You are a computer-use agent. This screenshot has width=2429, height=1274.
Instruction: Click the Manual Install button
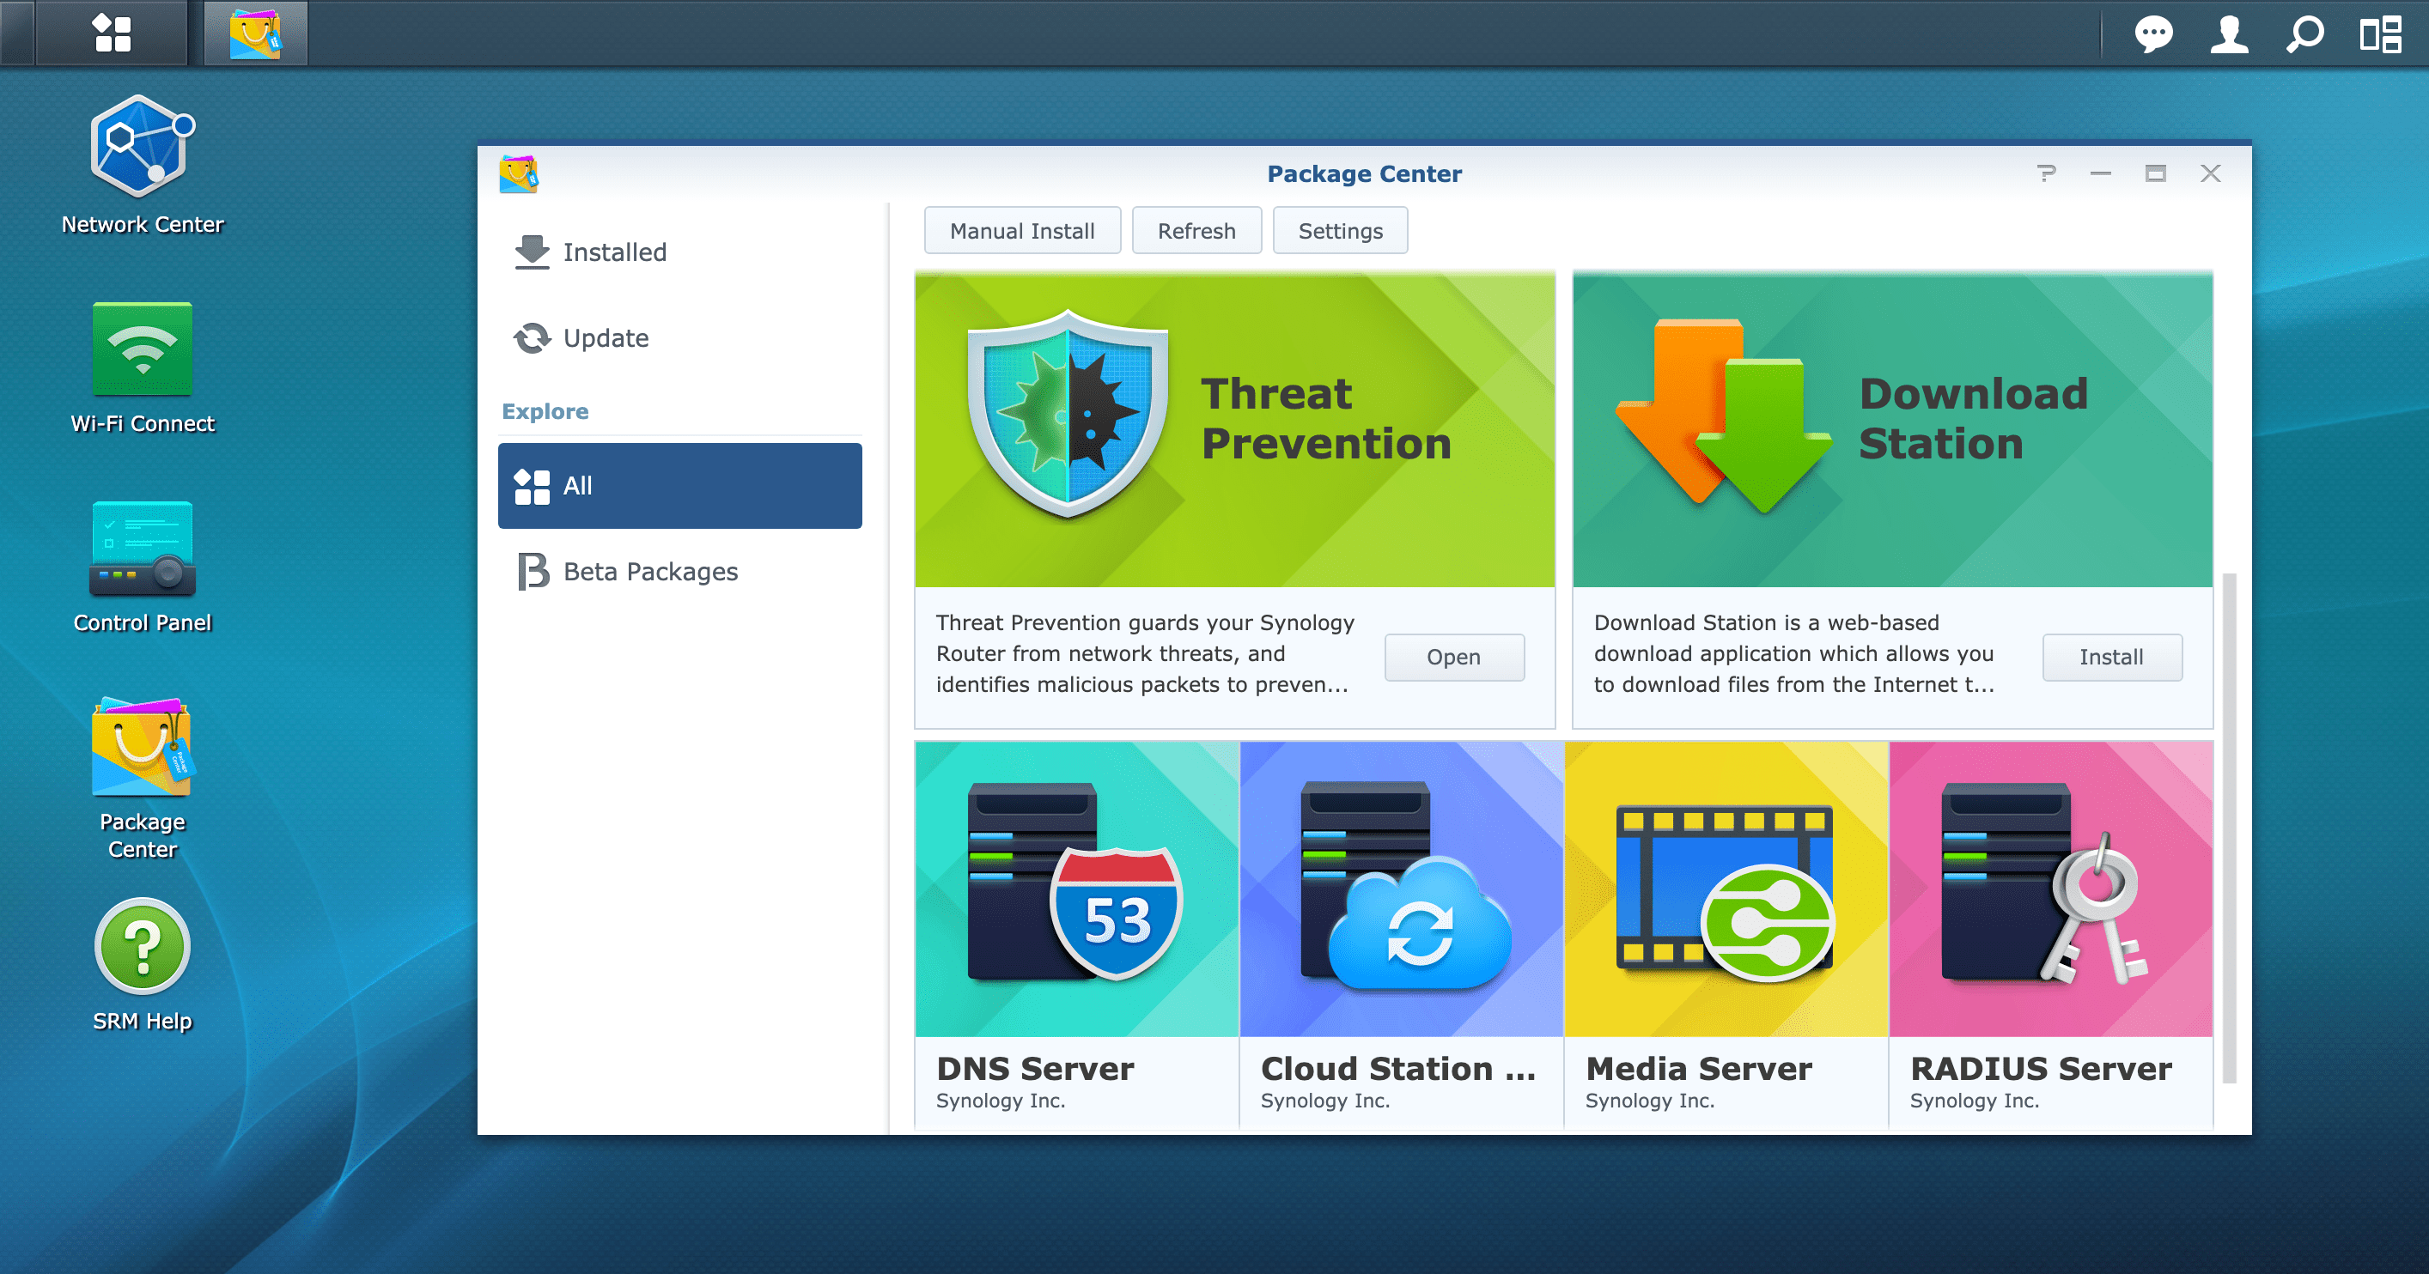pos(1022,231)
